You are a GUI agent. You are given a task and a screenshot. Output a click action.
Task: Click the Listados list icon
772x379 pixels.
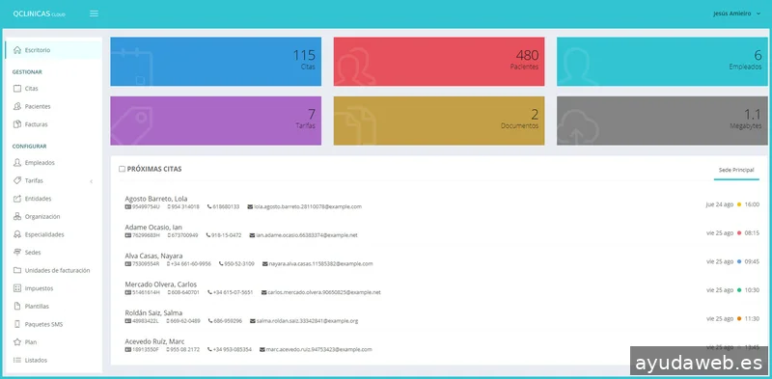tap(17, 361)
